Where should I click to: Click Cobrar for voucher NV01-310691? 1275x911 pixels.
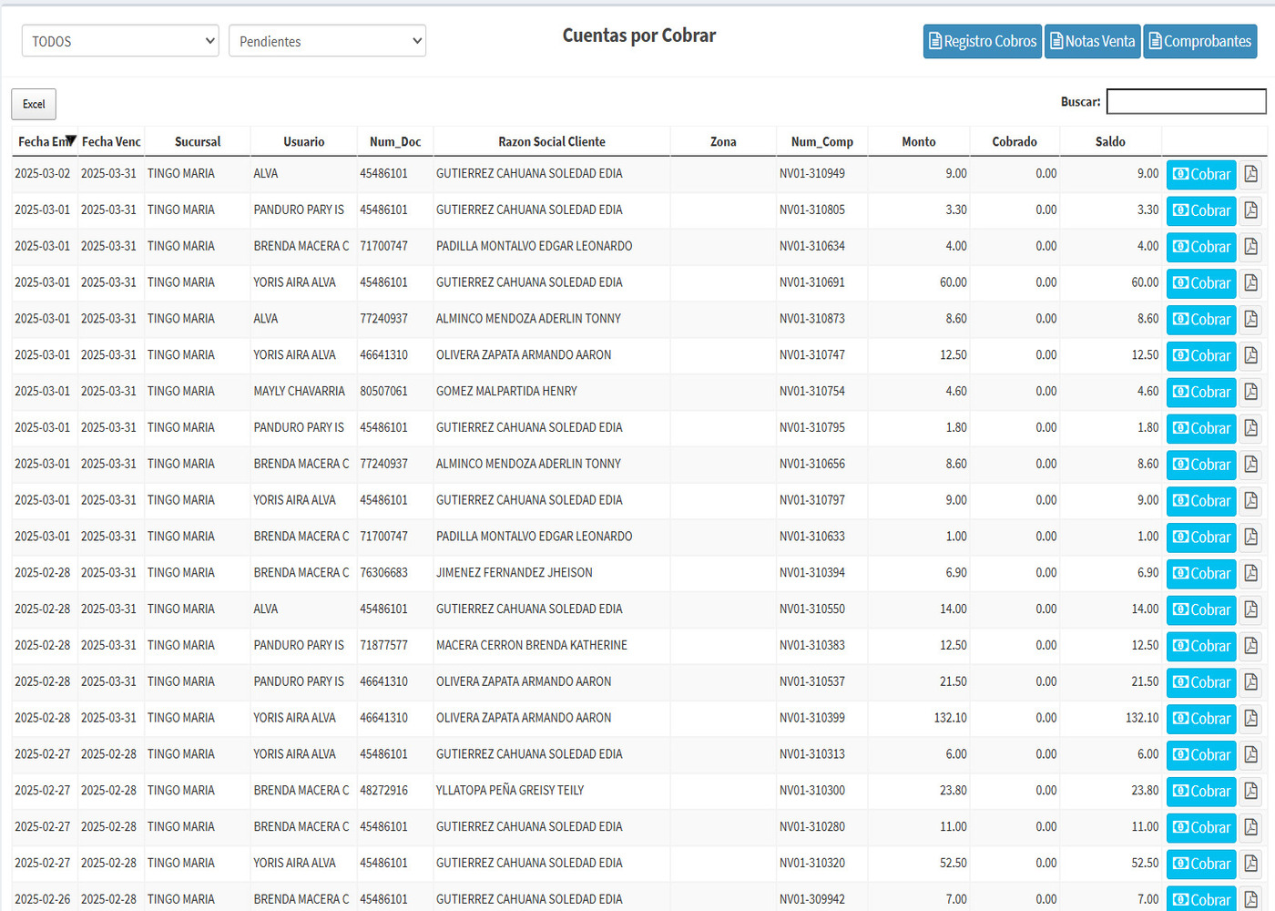[x=1201, y=283]
